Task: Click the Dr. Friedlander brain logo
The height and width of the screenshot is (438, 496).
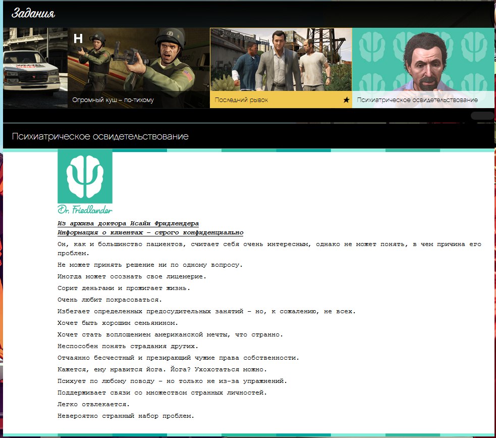Action: click(85, 176)
